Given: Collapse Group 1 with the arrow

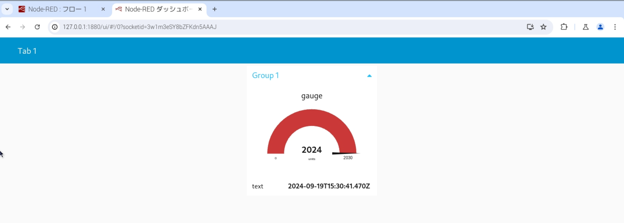Looking at the screenshot, I should tap(369, 76).
